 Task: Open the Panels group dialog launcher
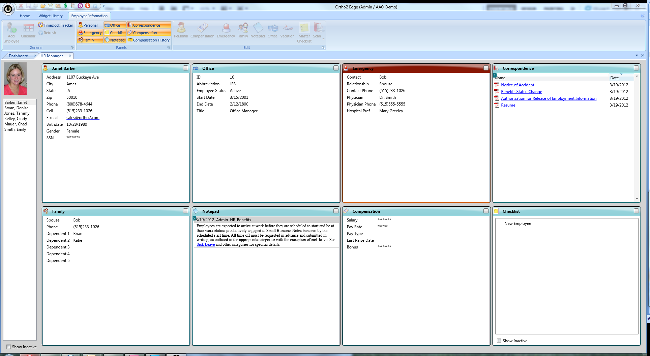(169, 48)
